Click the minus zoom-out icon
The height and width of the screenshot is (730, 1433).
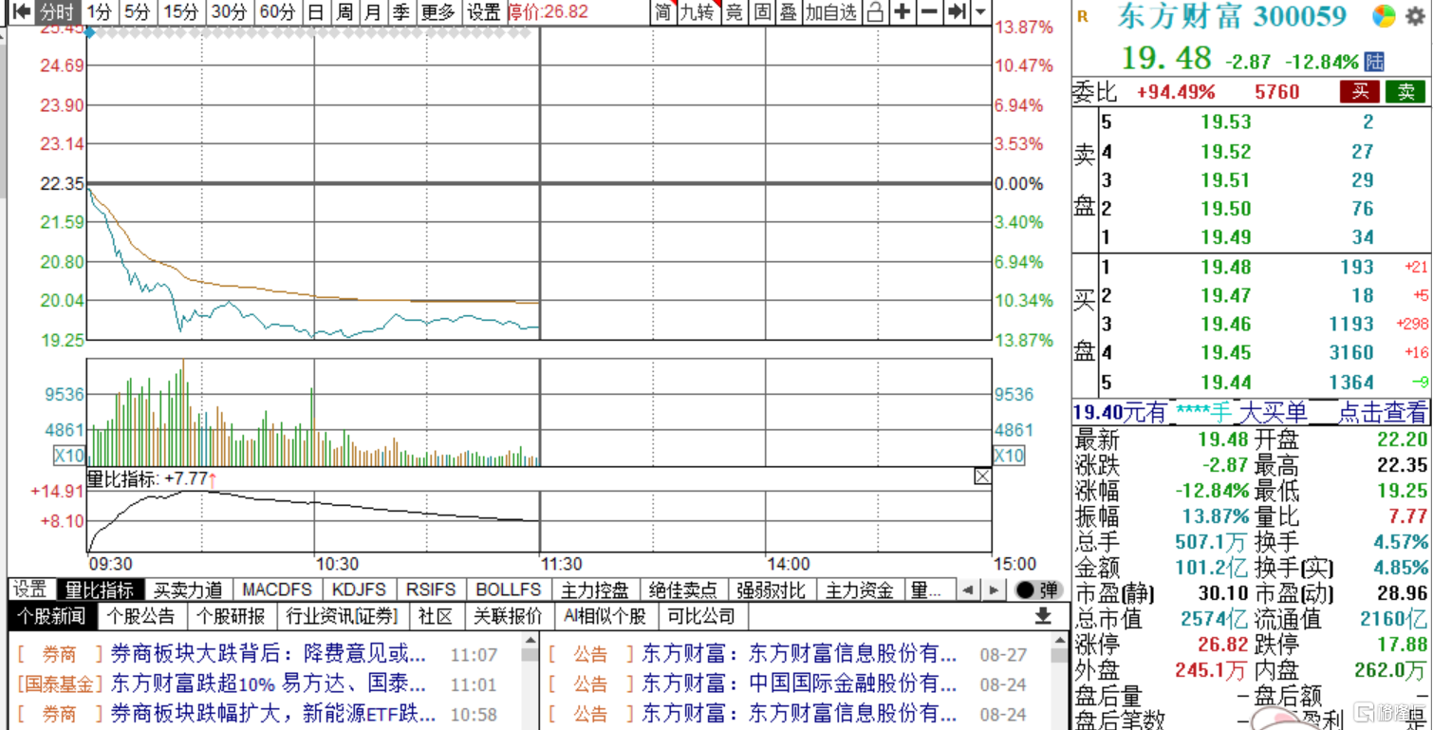(930, 12)
